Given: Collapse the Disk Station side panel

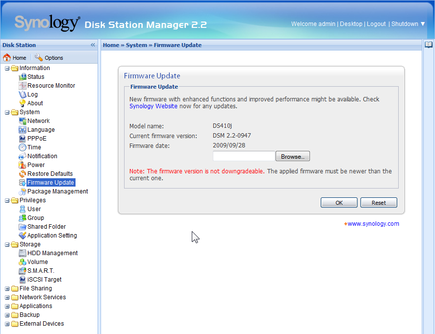Looking at the screenshot, I should pyautogui.click(x=93, y=45).
